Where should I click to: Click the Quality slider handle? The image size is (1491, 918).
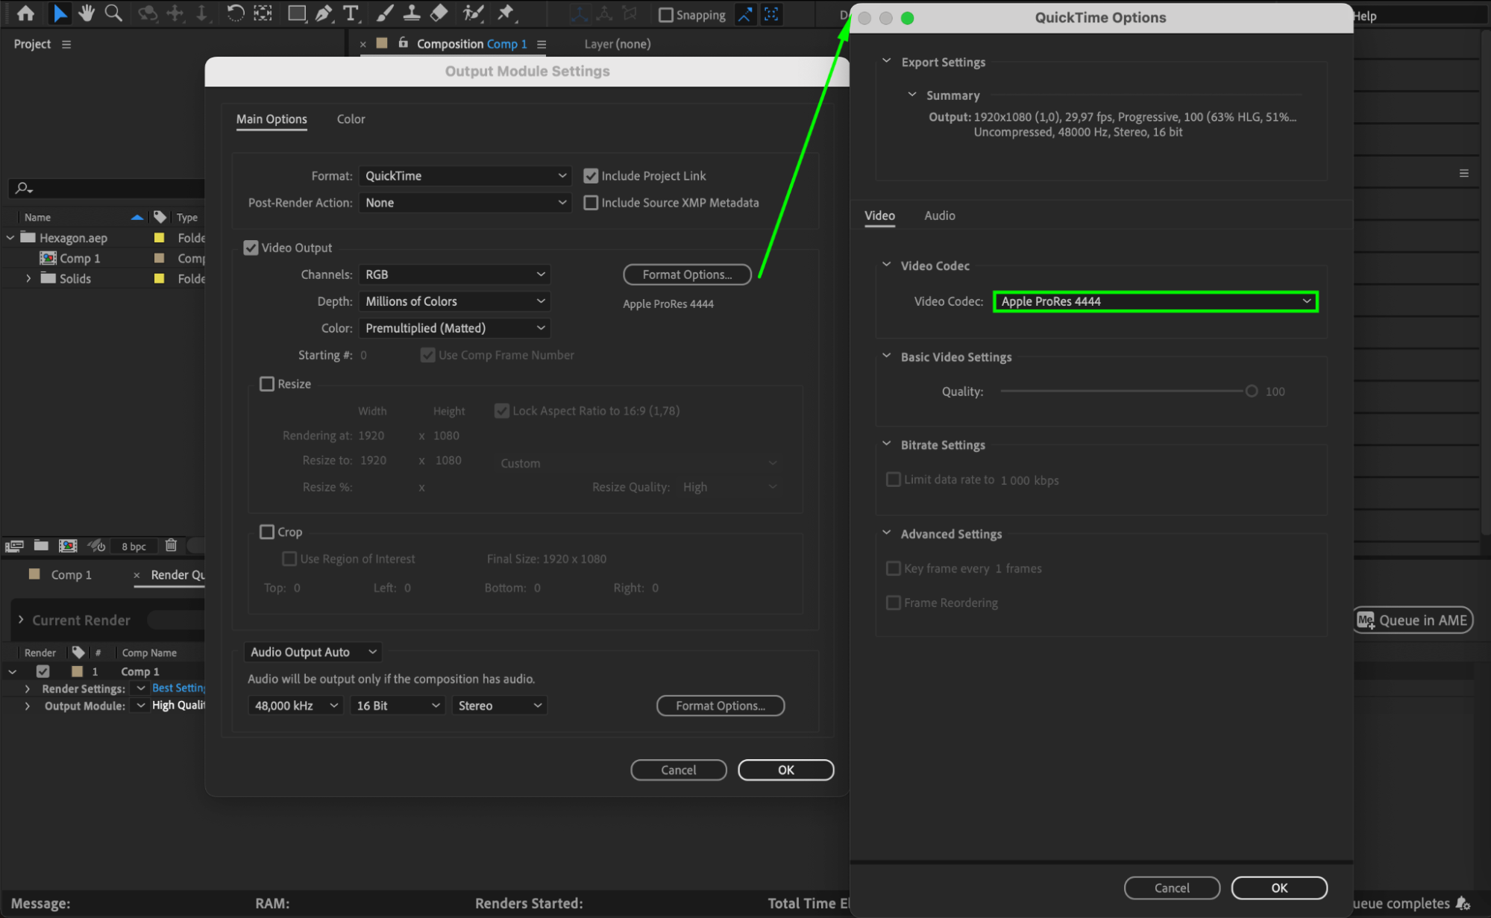1251,392
